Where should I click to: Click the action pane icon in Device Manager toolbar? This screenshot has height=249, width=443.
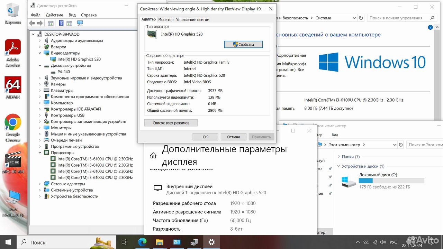(x=70, y=23)
